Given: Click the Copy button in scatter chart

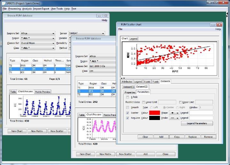Looking at the screenshot, I should (x=177, y=137).
